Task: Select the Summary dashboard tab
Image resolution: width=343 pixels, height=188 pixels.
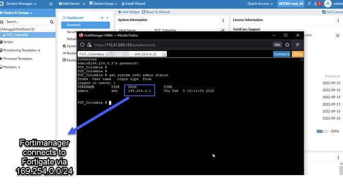Action: pyautogui.click(x=86, y=25)
